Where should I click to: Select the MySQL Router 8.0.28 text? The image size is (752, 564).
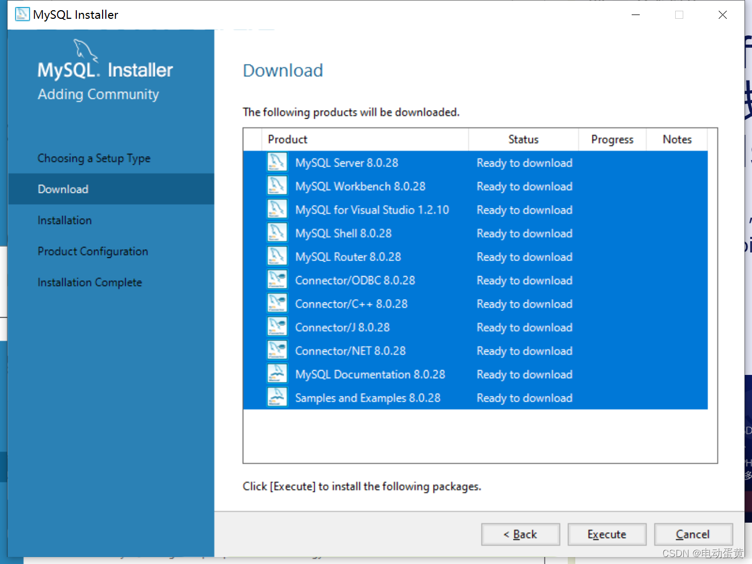348,257
